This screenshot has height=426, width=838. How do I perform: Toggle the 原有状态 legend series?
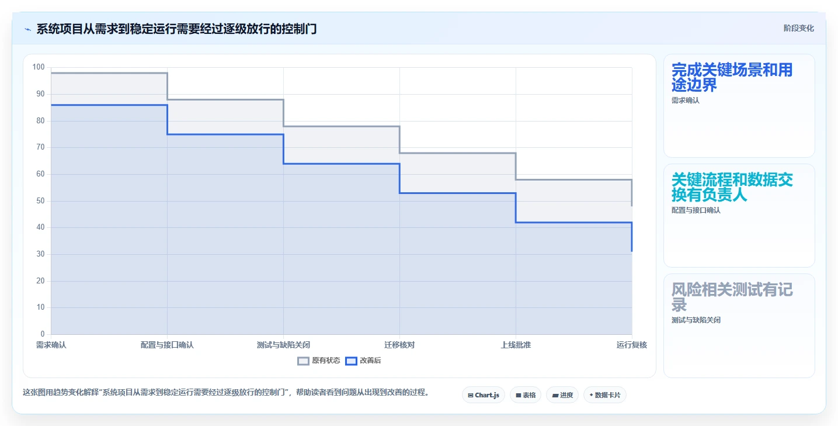pos(319,361)
